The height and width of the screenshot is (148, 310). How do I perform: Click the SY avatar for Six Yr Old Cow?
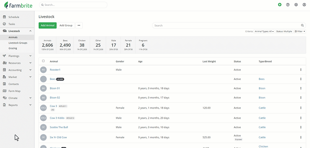[43, 137]
